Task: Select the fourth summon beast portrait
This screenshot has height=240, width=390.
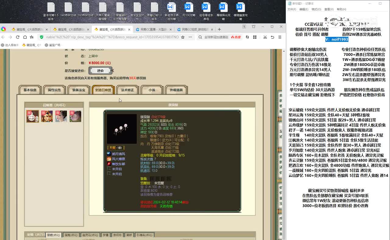Action: [75, 116]
